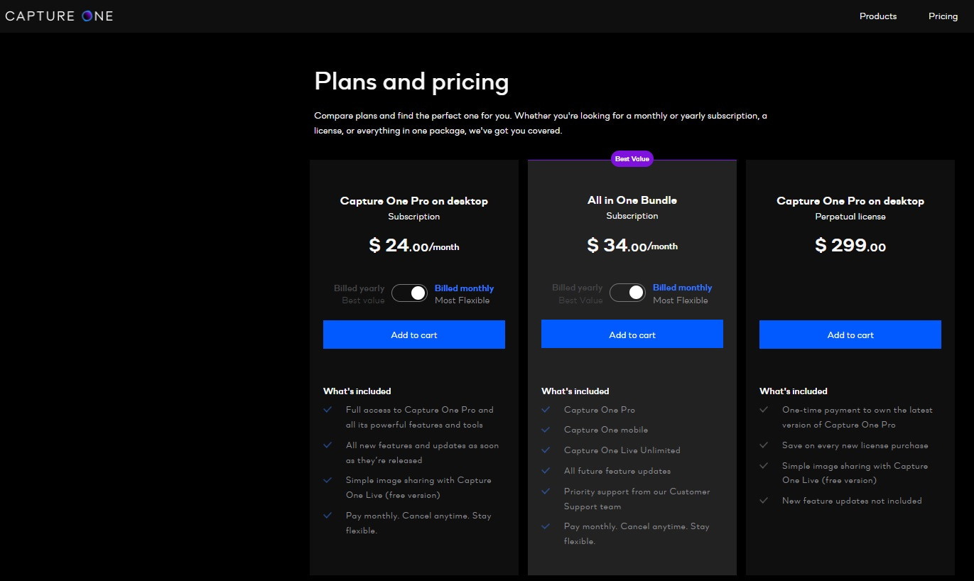The height and width of the screenshot is (581, 974).
Task: Add perpetual license to cart
Action: (850, 335)
